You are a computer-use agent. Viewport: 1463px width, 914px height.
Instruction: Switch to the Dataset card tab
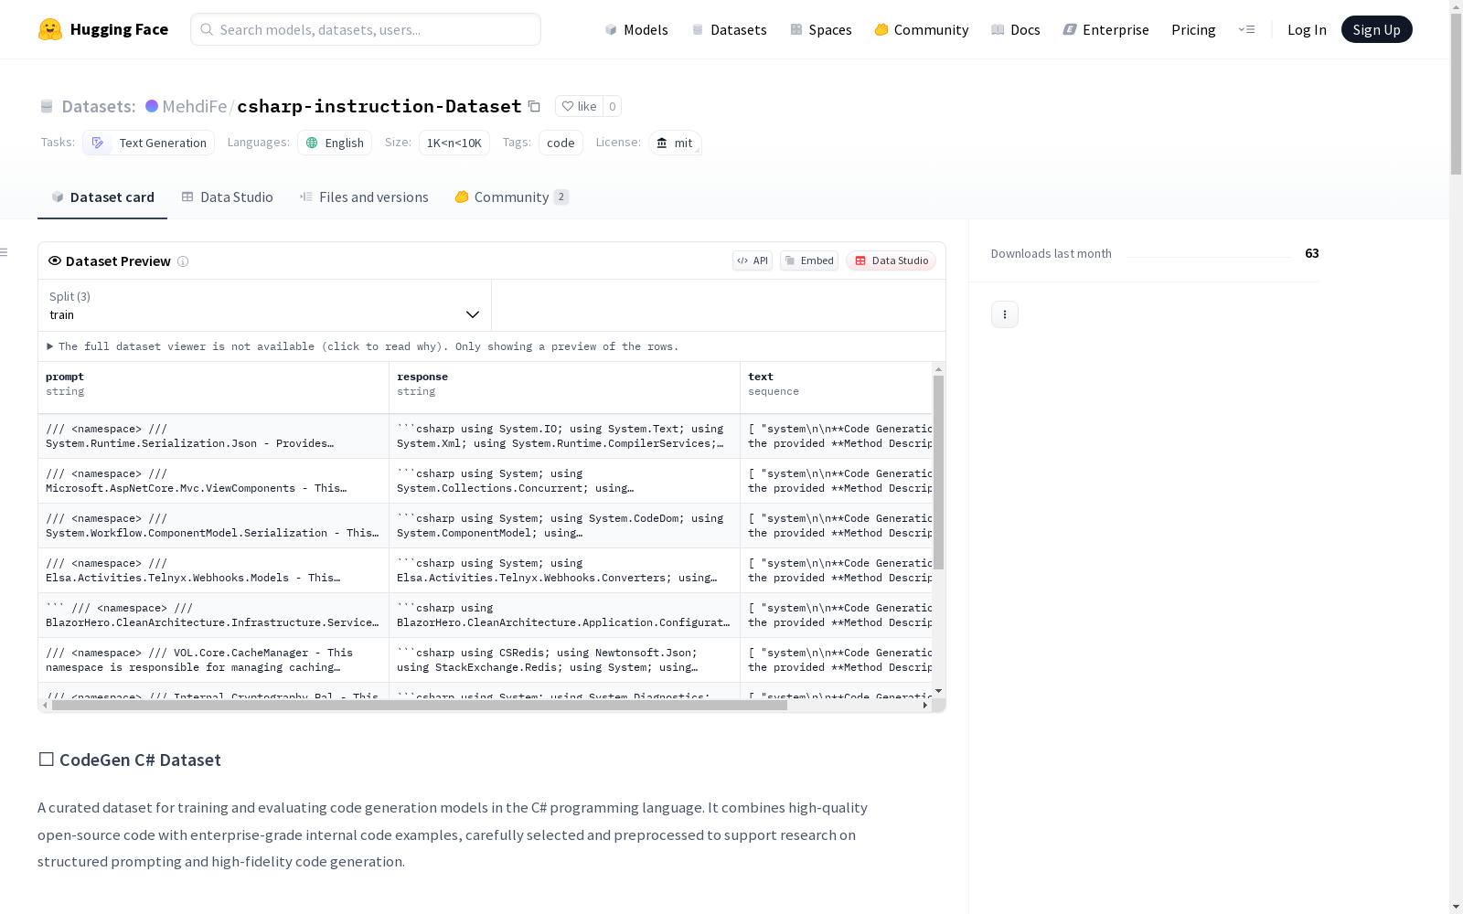102,197
